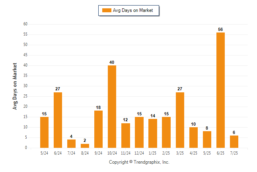This screenshot has width=257, height=172.
Task: Click the 3/25 bar with value 27
Action: (180, 120)
